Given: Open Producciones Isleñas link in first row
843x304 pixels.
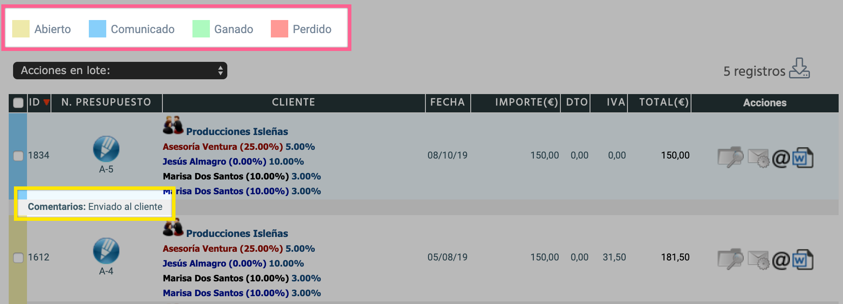Looking at the screenshot, I should pyautogui.click(x=237, y=132).
